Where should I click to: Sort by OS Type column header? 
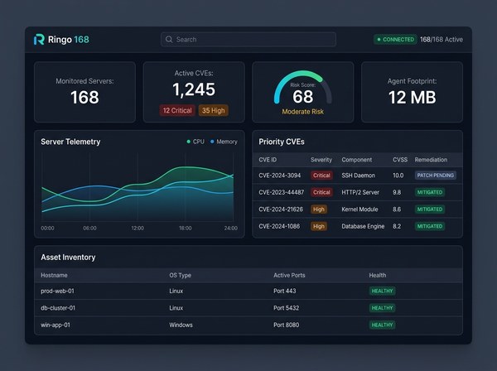pos(180,275)
